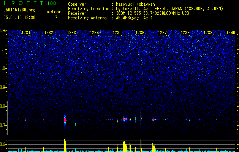Click the 1234 time marker
Screen dimensions: 239x152
94,33
